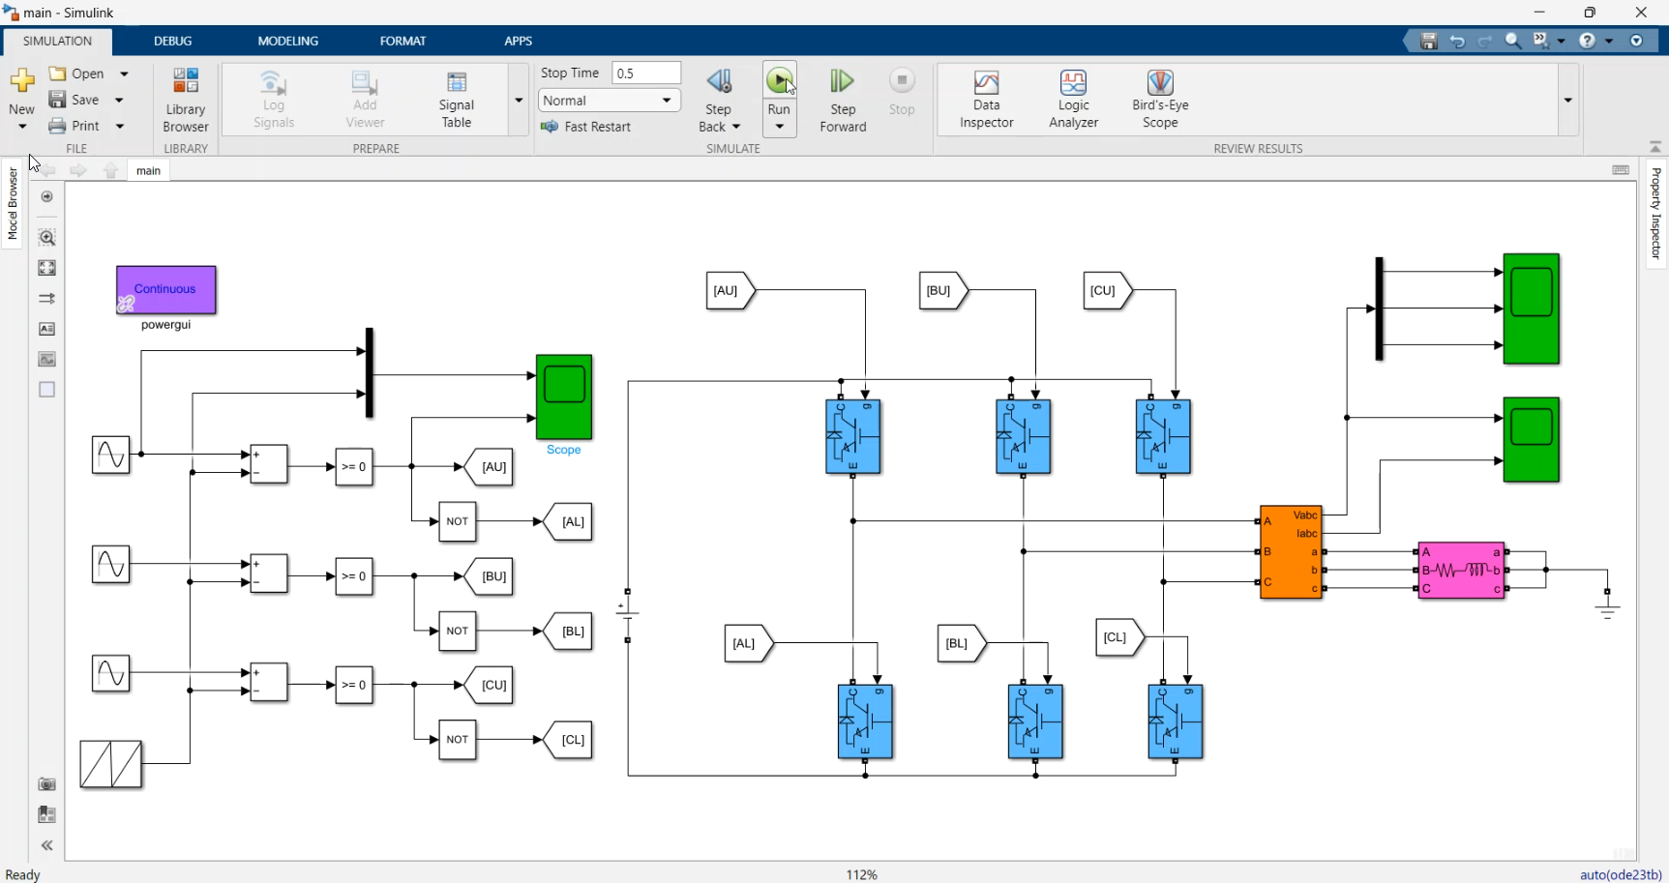1669x883 pixels.
Task: Select the orange three-phase measurement block
Action: click(1291, 552)
